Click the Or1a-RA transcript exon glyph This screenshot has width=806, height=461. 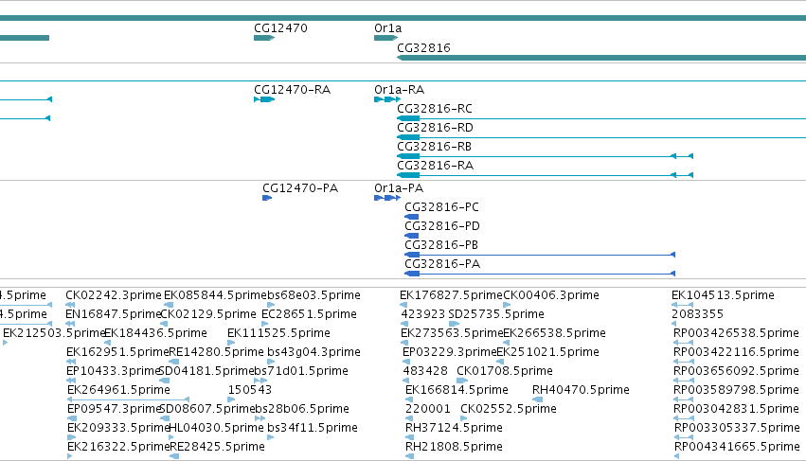(387, 99)
